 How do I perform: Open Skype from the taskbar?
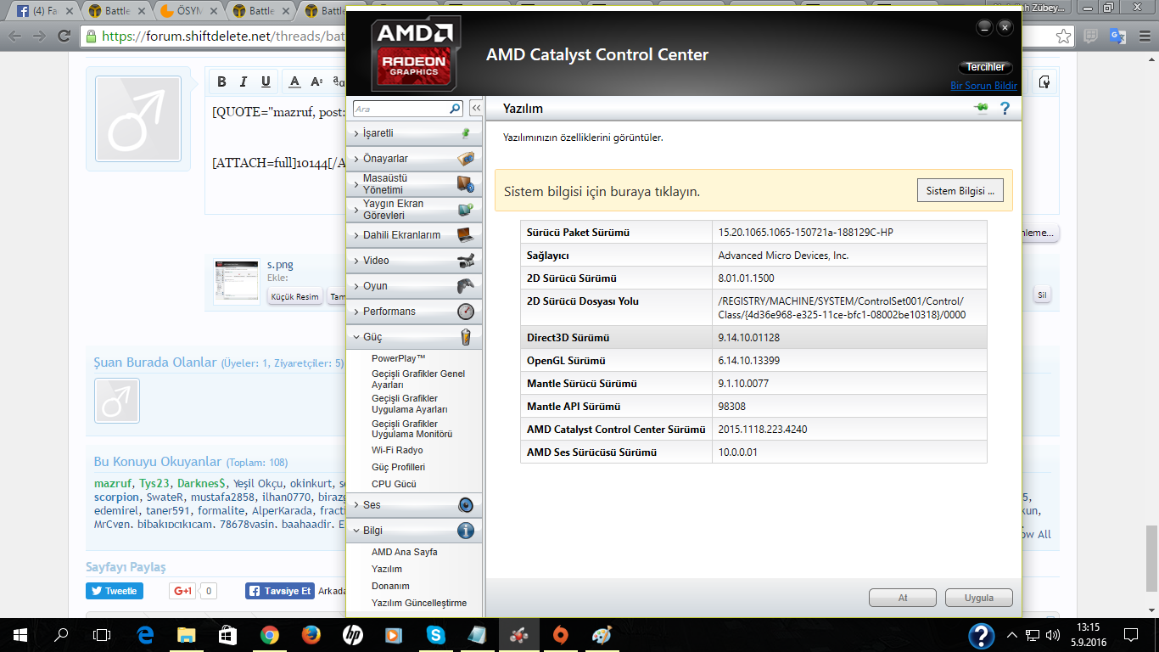tap(436, 634)
